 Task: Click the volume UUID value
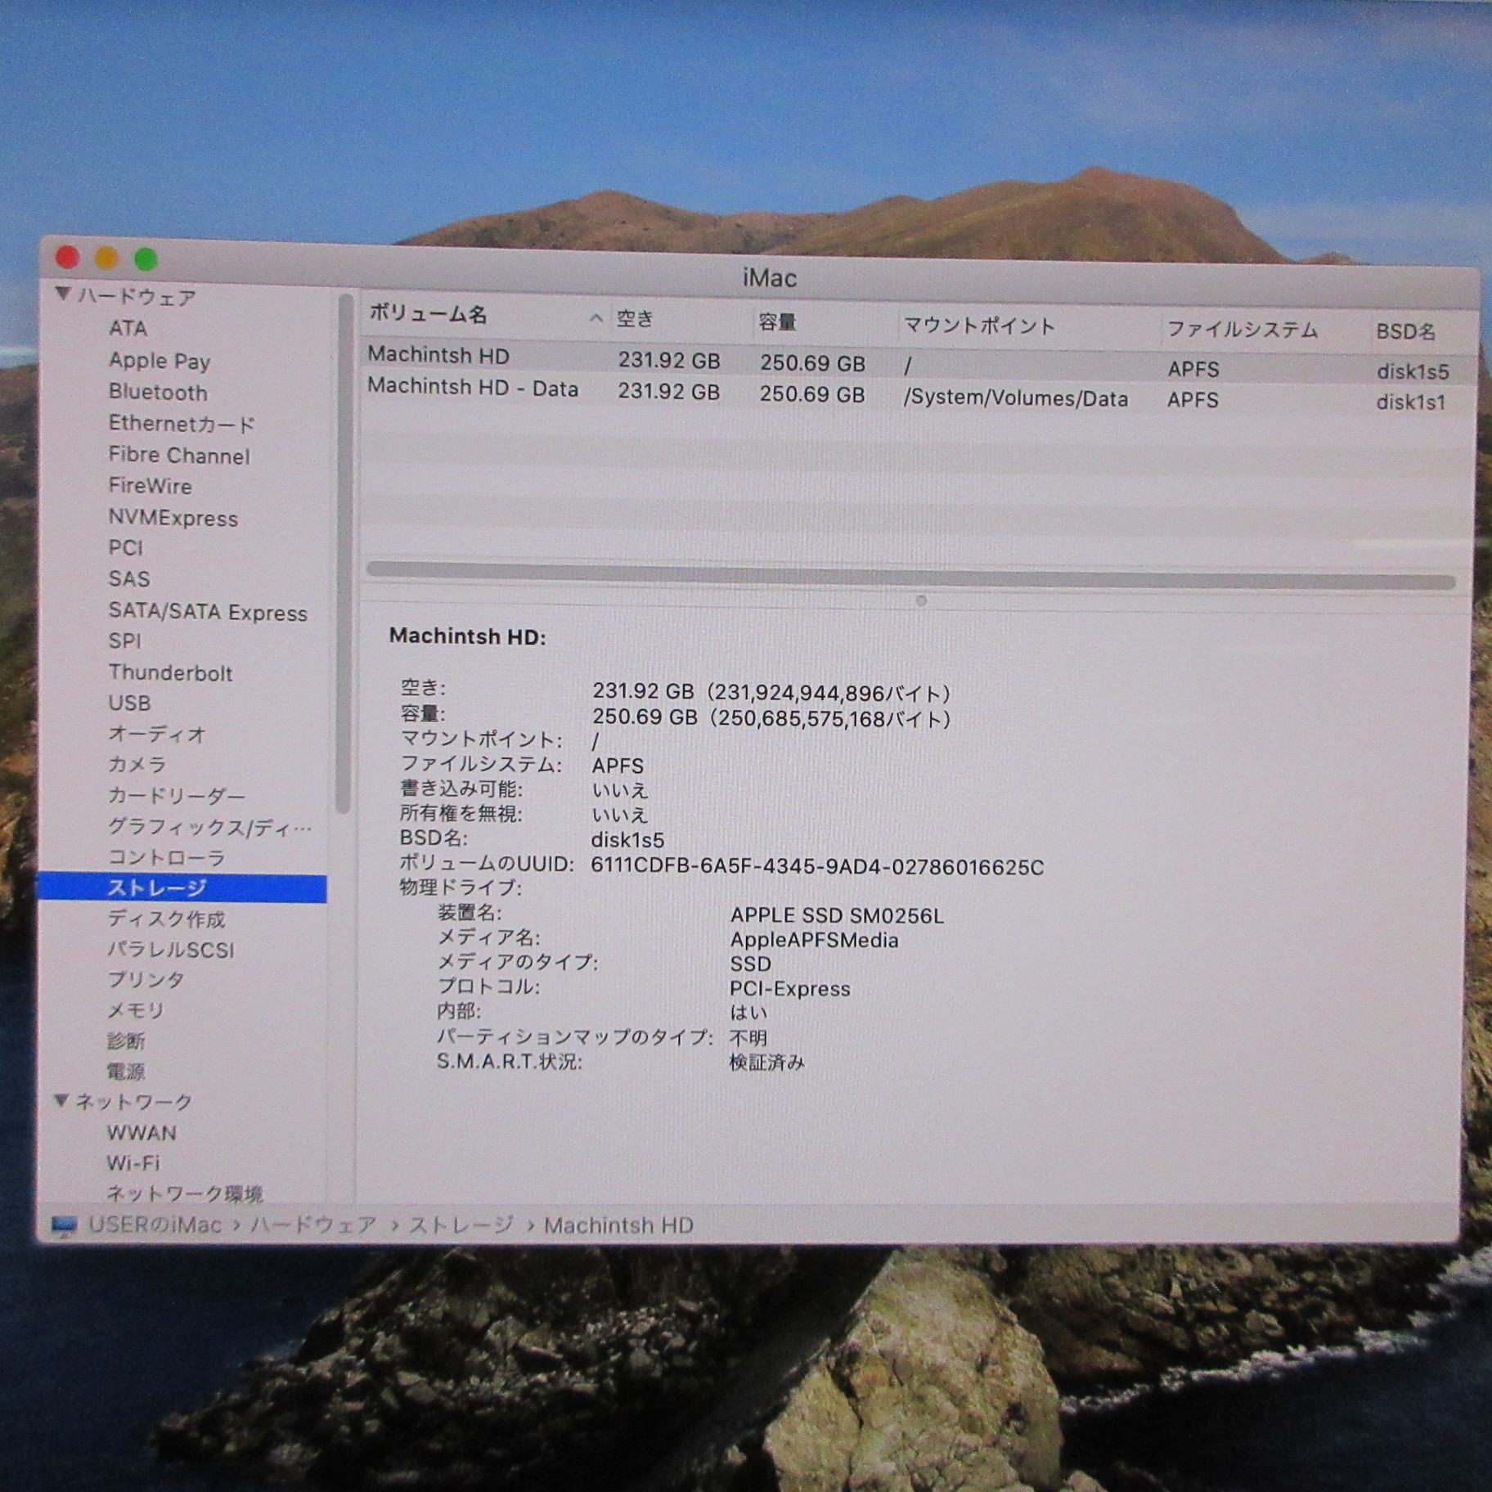pyautogui.click(x=817, y=867)
